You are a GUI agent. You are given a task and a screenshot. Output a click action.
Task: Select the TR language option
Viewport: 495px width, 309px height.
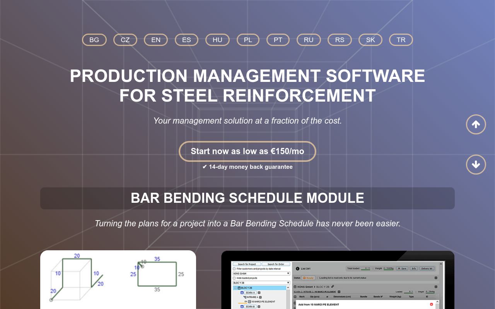click(401, 40)
